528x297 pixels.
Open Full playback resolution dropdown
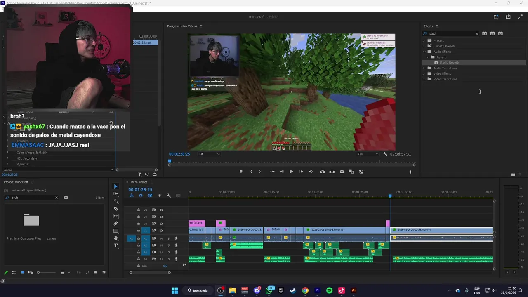pos(368,154)
